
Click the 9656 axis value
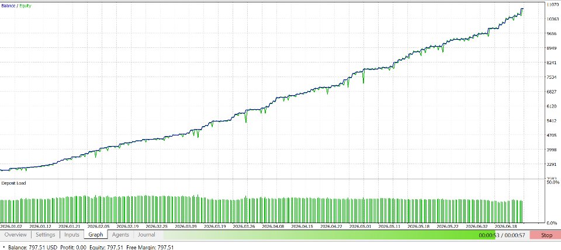552,34
